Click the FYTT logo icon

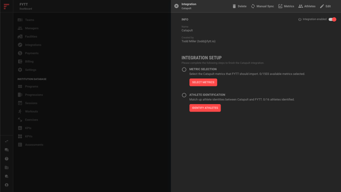tap(6, 6)
